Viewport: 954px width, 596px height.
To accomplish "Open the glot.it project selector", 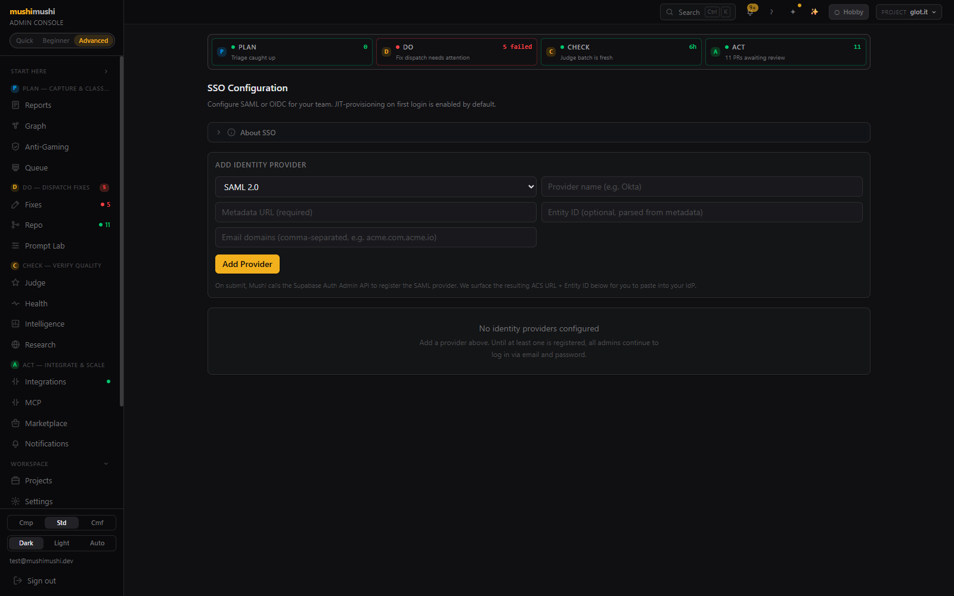I will click(x=909, y=12).
